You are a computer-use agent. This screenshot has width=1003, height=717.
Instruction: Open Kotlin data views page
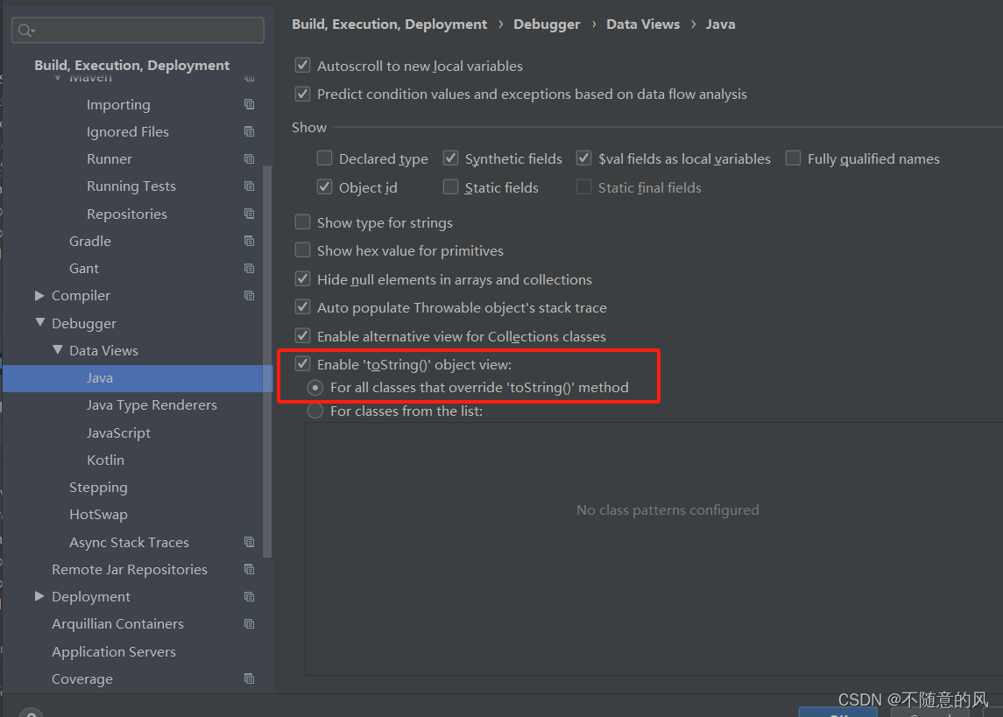click(x=105, y=460)
